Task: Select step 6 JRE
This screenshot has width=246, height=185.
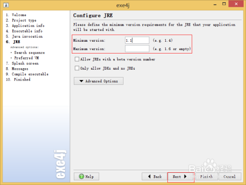Action: pos(13,42)
